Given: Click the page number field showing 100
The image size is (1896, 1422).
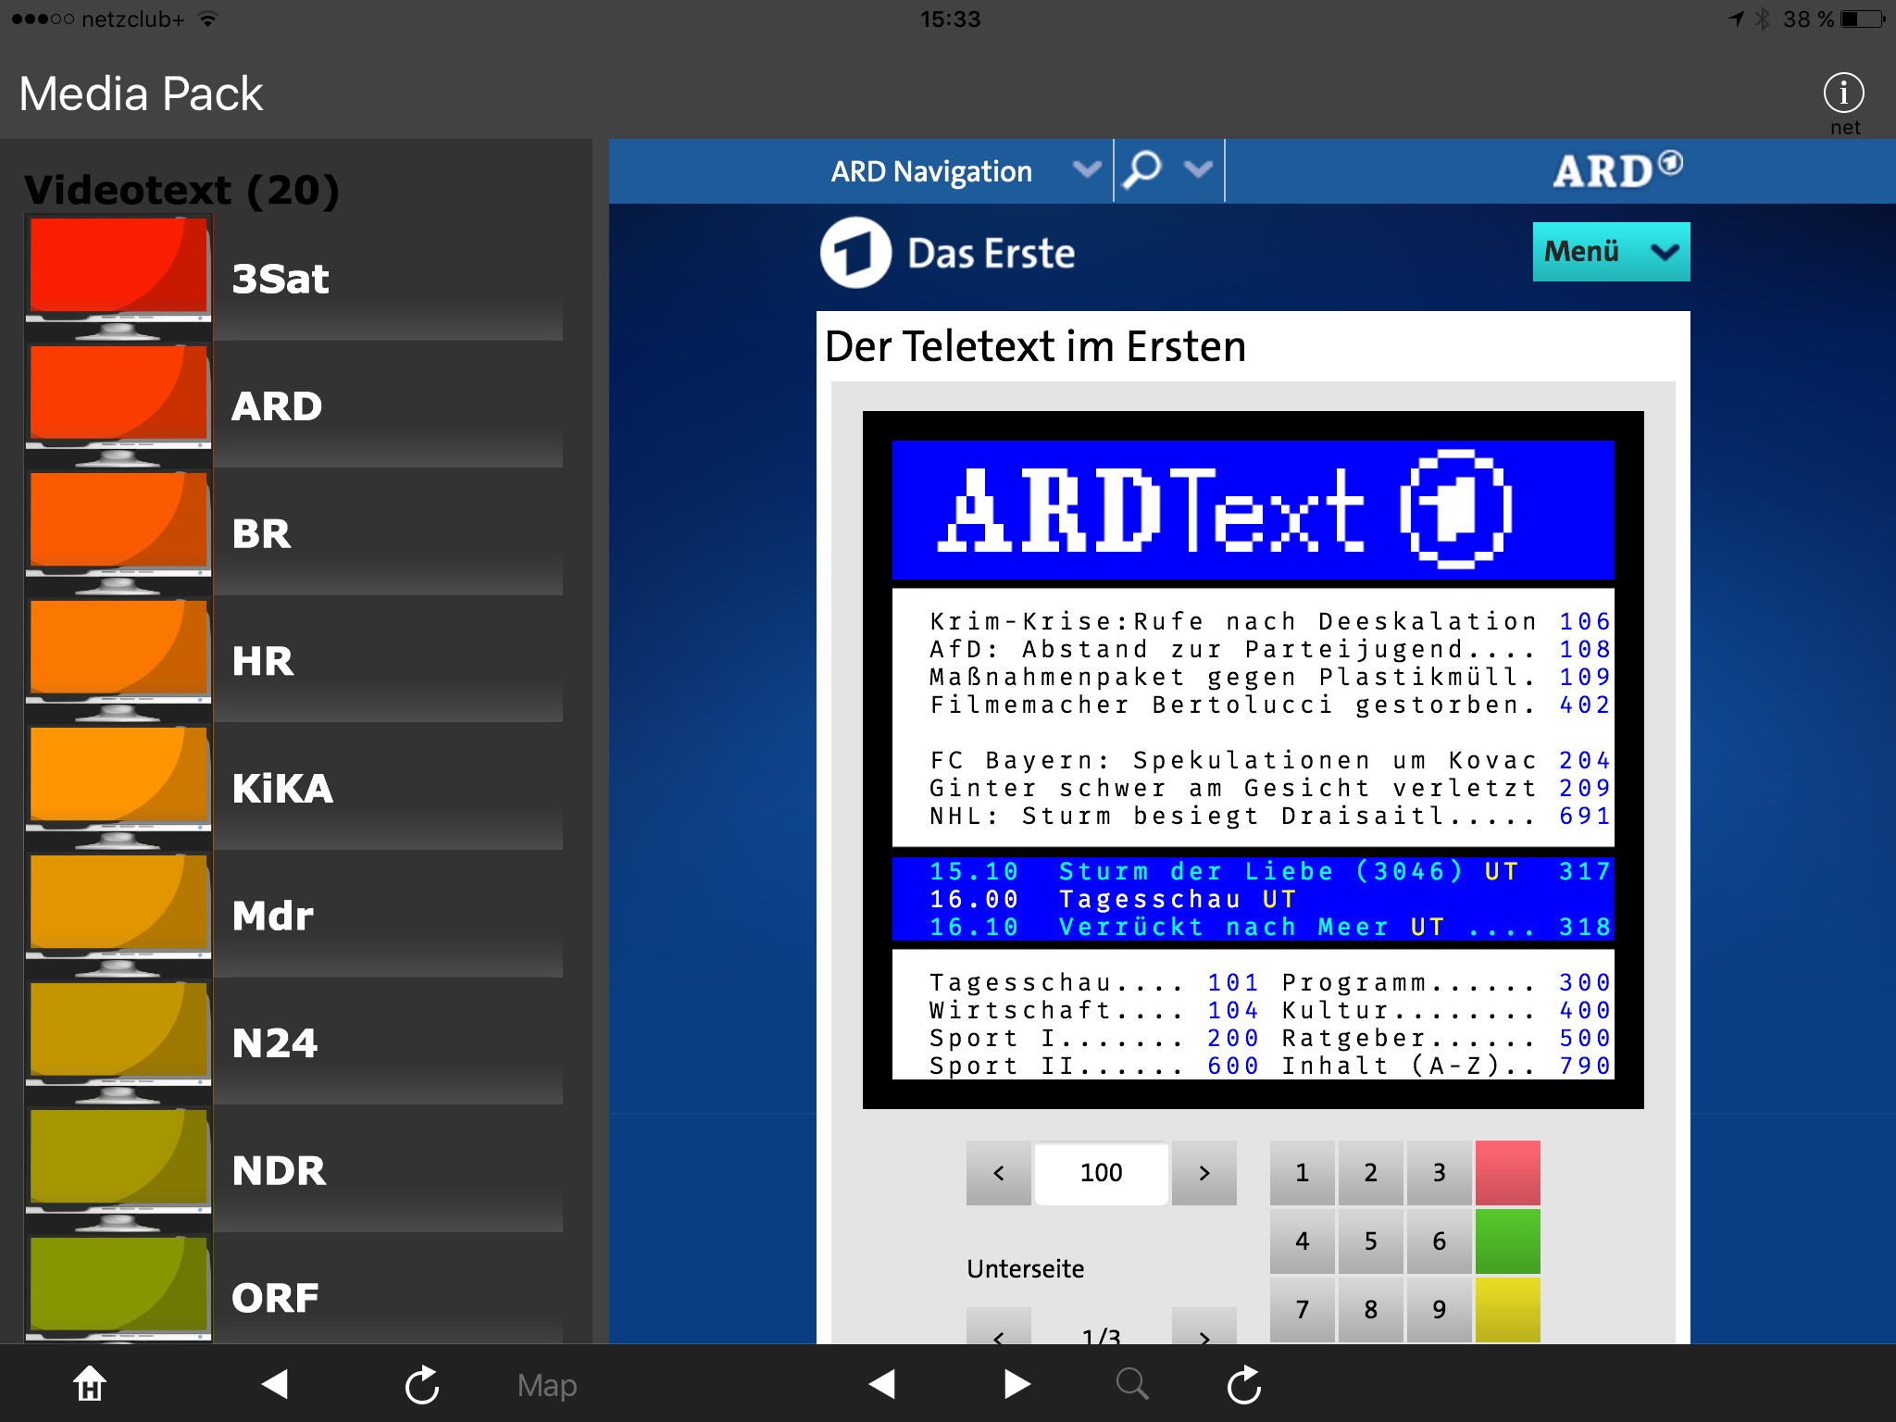Looking at the screenshot, I should [1101, 1172].
